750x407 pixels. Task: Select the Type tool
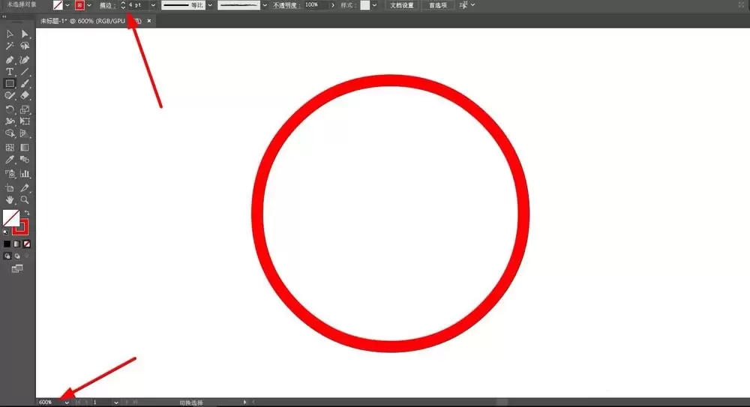click(x=10, y=72)
